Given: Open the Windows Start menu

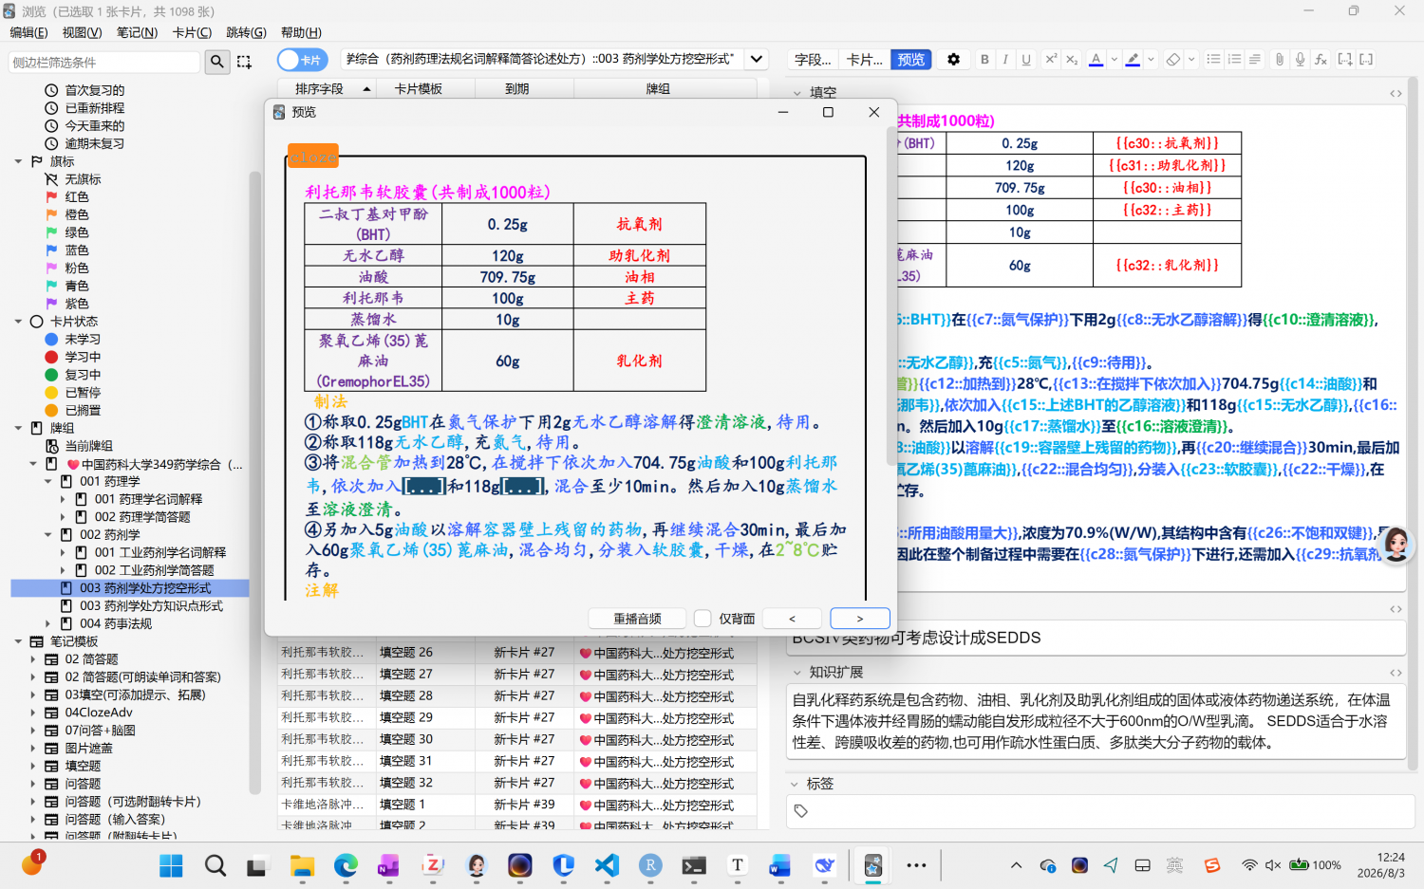Looking at the screenshot, I should 171,865.
